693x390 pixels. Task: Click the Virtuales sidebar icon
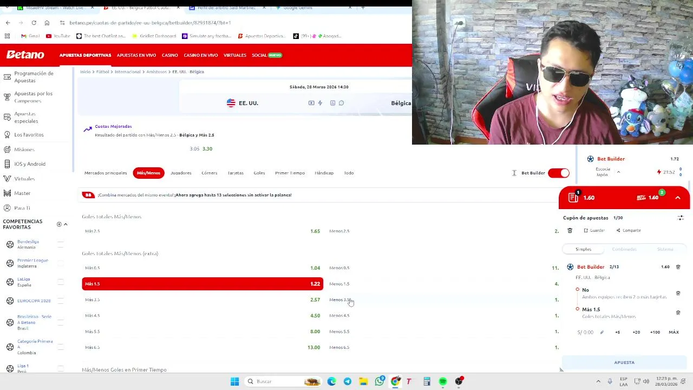[x=7, y=178]
